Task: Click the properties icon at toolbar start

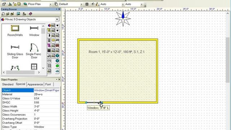Action: point(4,4)
